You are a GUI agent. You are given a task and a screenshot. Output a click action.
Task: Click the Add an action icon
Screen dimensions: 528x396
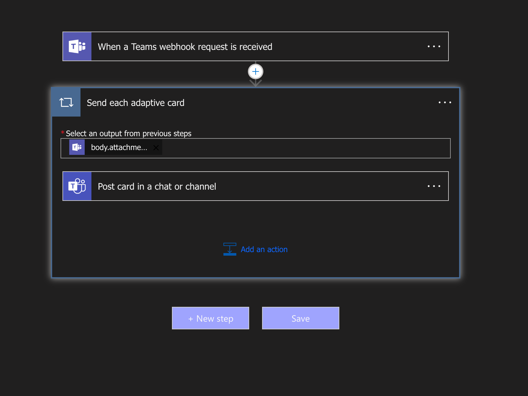pos(230,249)
